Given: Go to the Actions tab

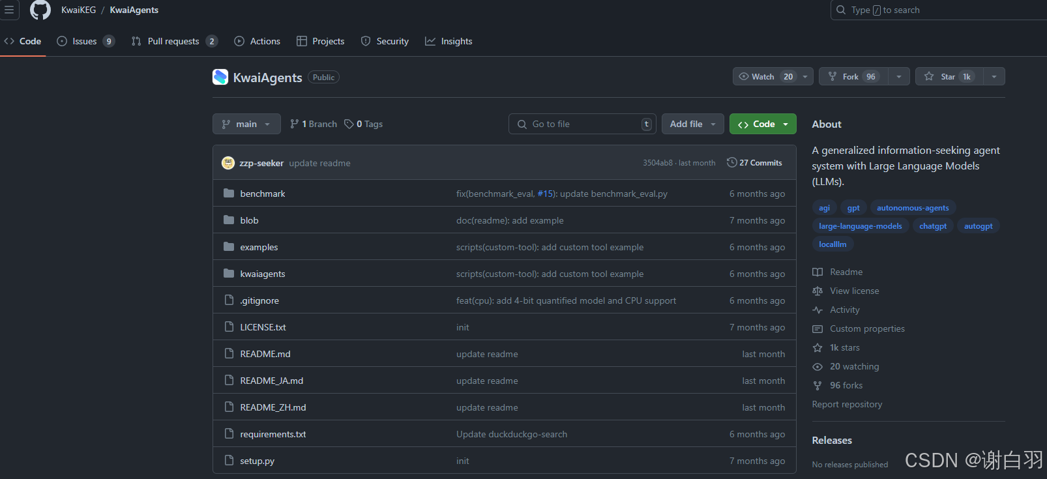Looking at the screenshot, I should tap(257, 41).
